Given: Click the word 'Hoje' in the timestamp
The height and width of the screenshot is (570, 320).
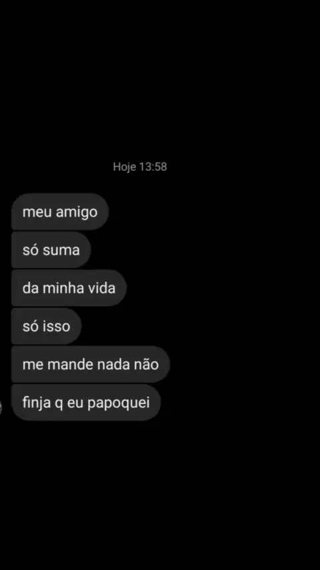Looking at the screenshot, I should [125, 167].
